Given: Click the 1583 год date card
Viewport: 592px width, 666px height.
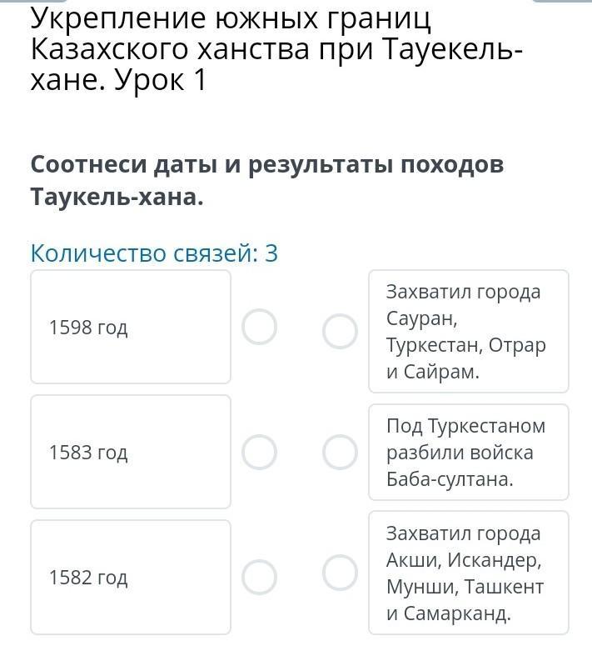Looking at the screenshot, I should (131, 452).
